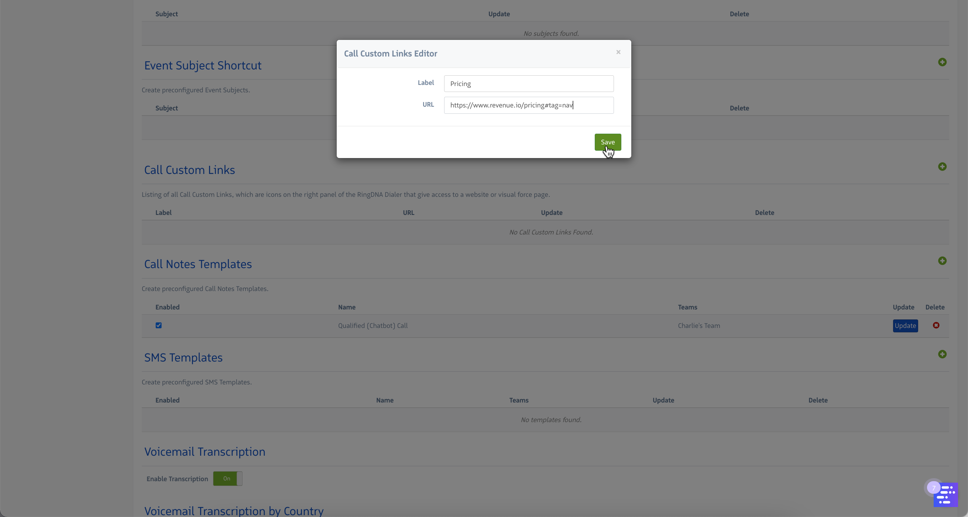Image resolution: width=968 pixels, height=517 pixels.
Task: Click Save in Call Custom Links Editor
Action: (x=607, y=142)
